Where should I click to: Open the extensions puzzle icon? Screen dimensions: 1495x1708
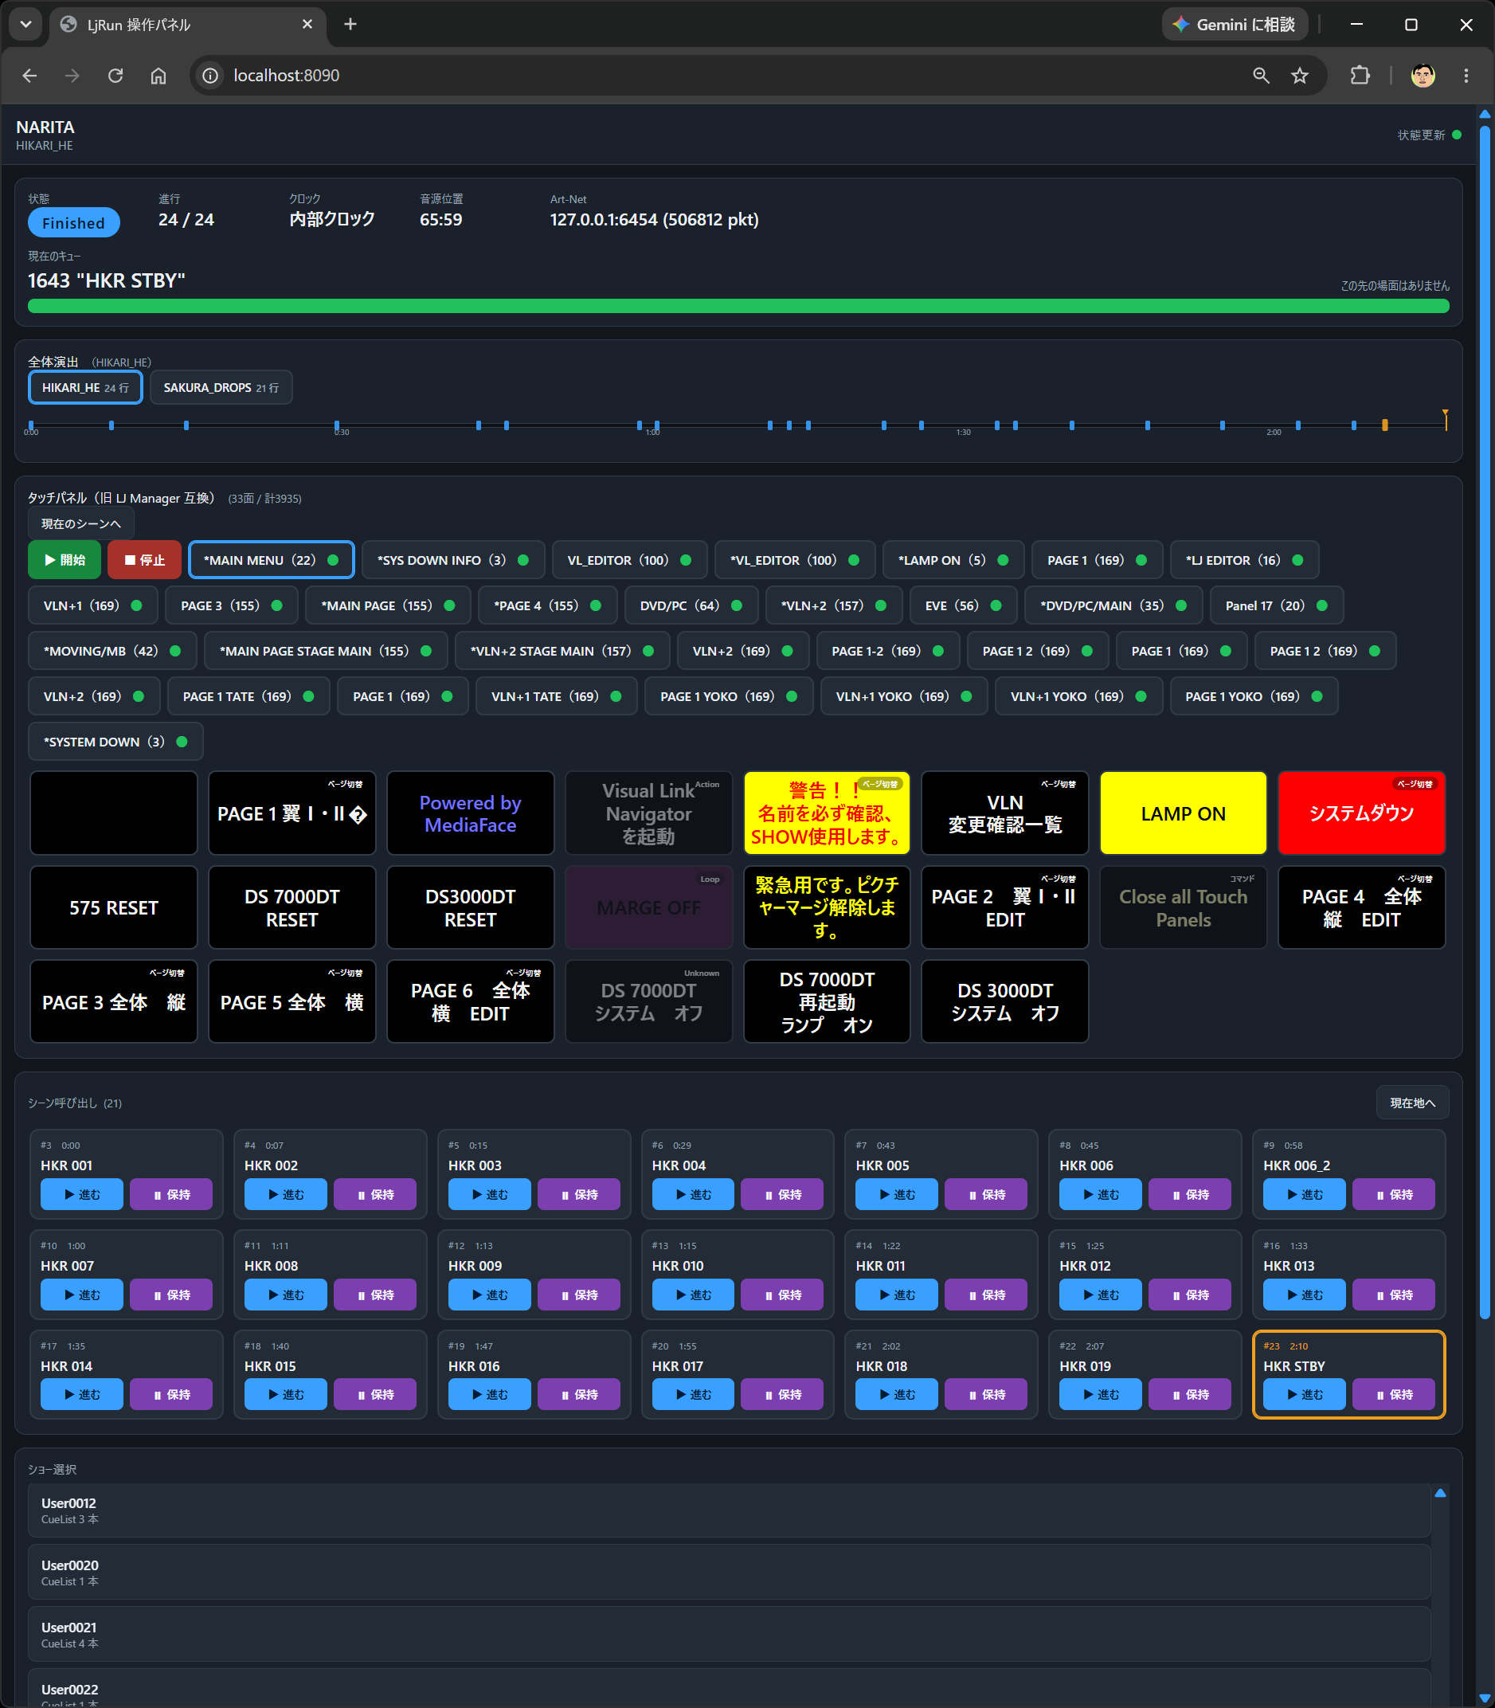1359,75
